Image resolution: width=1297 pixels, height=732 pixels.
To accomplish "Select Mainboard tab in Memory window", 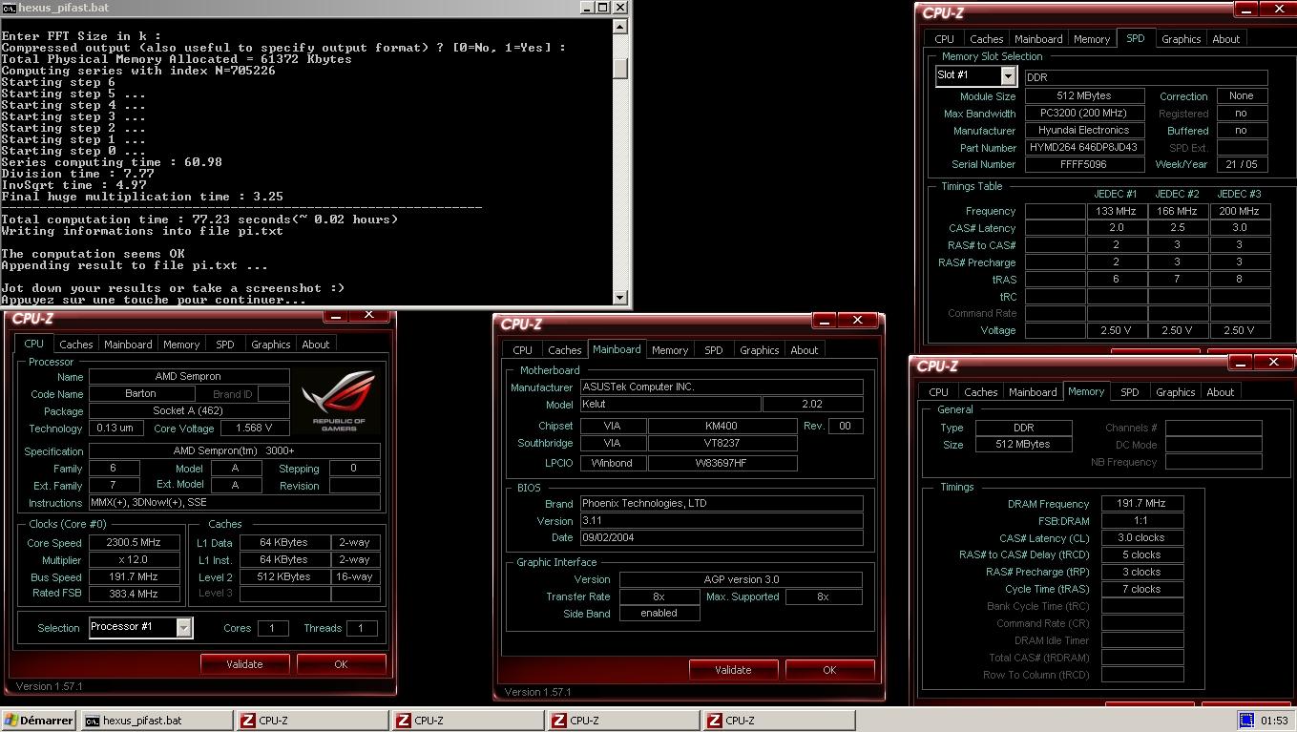I will point(1033,392).
